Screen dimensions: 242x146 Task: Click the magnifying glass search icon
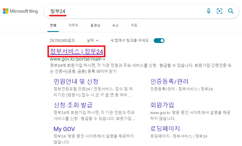click(x=231, y=11)
